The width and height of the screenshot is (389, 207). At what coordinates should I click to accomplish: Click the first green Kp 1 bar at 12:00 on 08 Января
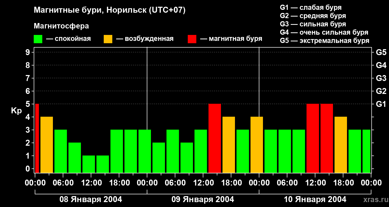coord(89,164)
